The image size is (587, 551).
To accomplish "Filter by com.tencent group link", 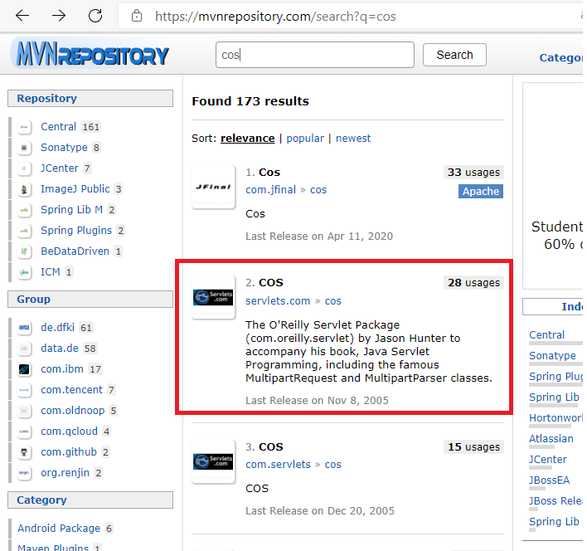I will pyautogui.click(x=71, y=390).
